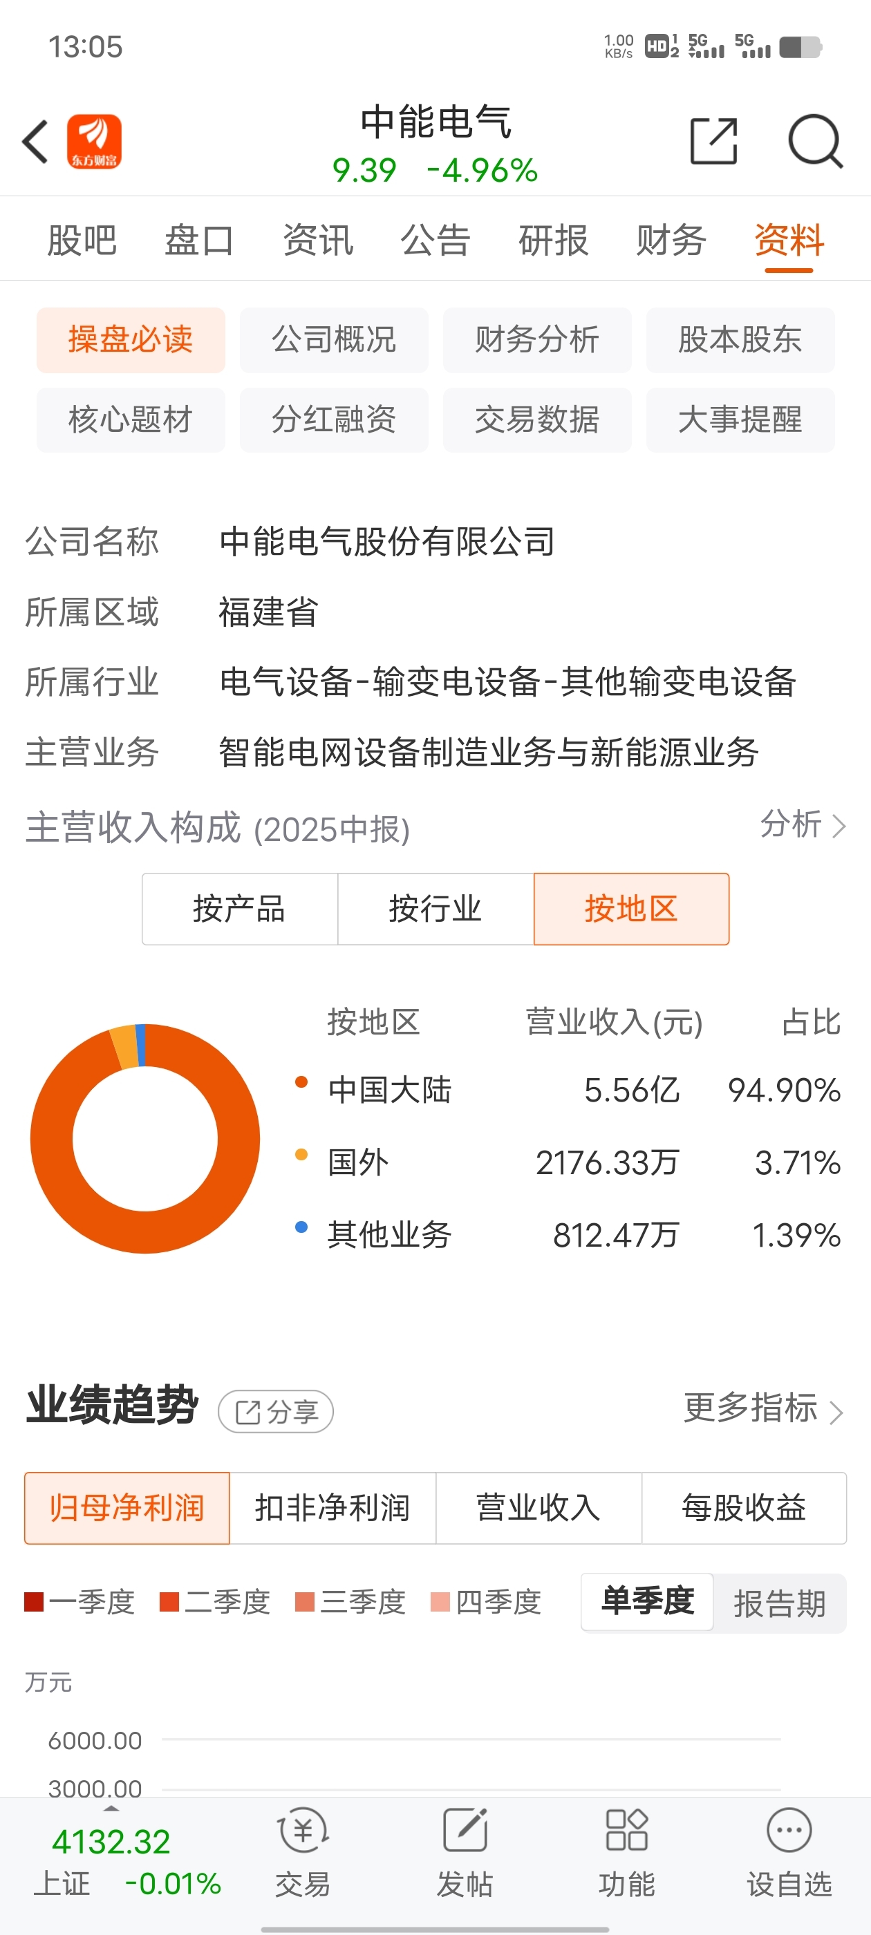The width and height of the screenshot is (871, 1935).
Task: Tap the share export icon
Action: pyautogui.click(x=713, y=140)
